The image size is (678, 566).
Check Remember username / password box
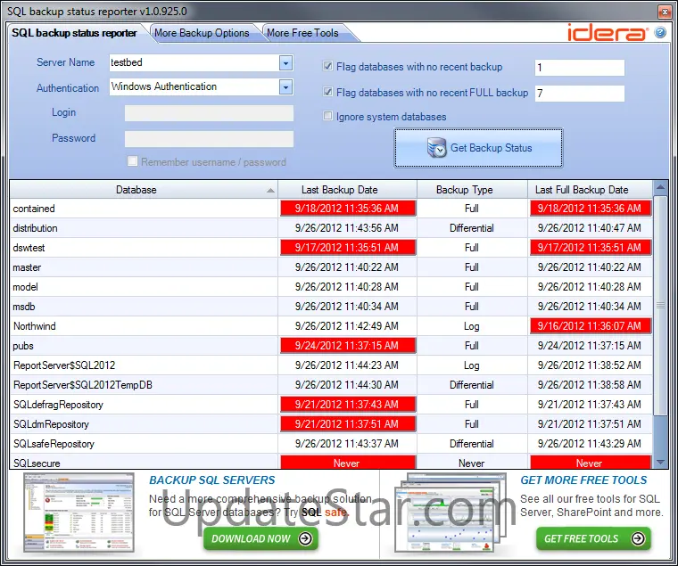pos(132,161)
